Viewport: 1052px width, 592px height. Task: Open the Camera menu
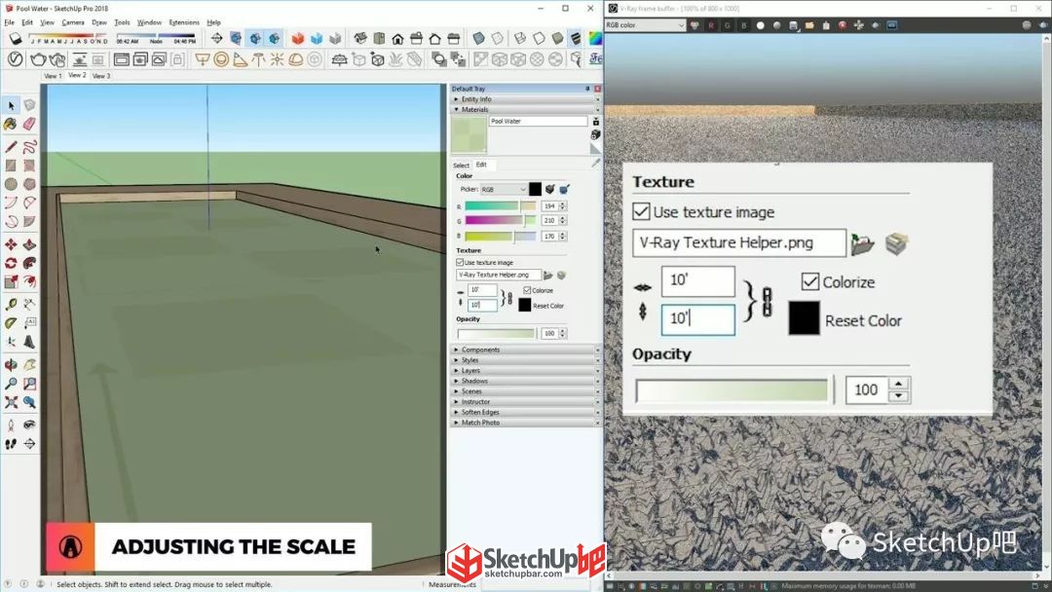coord(73,22)
